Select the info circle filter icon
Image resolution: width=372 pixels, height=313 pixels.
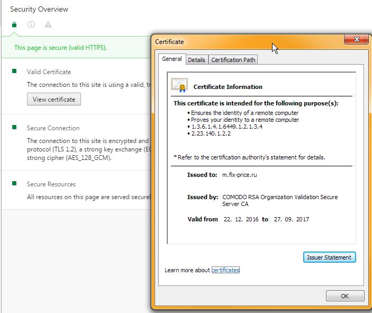(31, 24)
